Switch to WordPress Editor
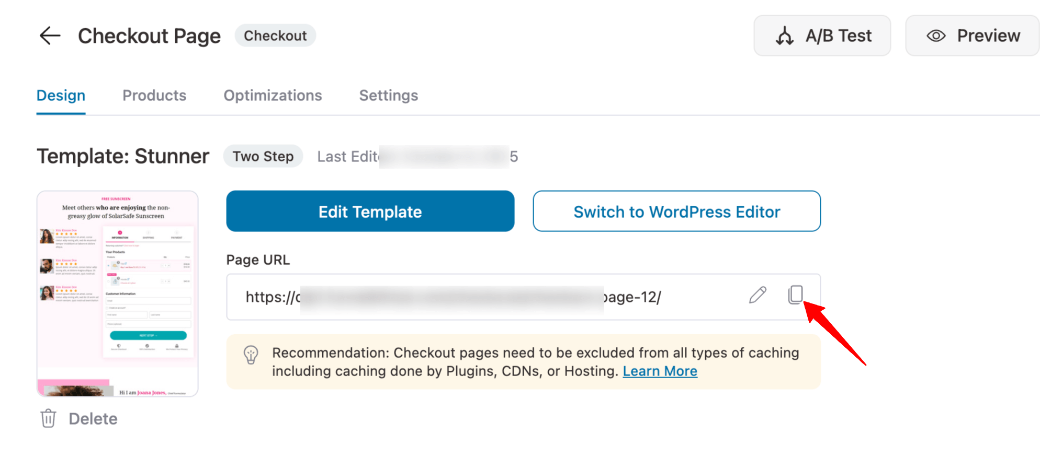This screenshot has width=1040, height=458. click(x=676, y=212)
